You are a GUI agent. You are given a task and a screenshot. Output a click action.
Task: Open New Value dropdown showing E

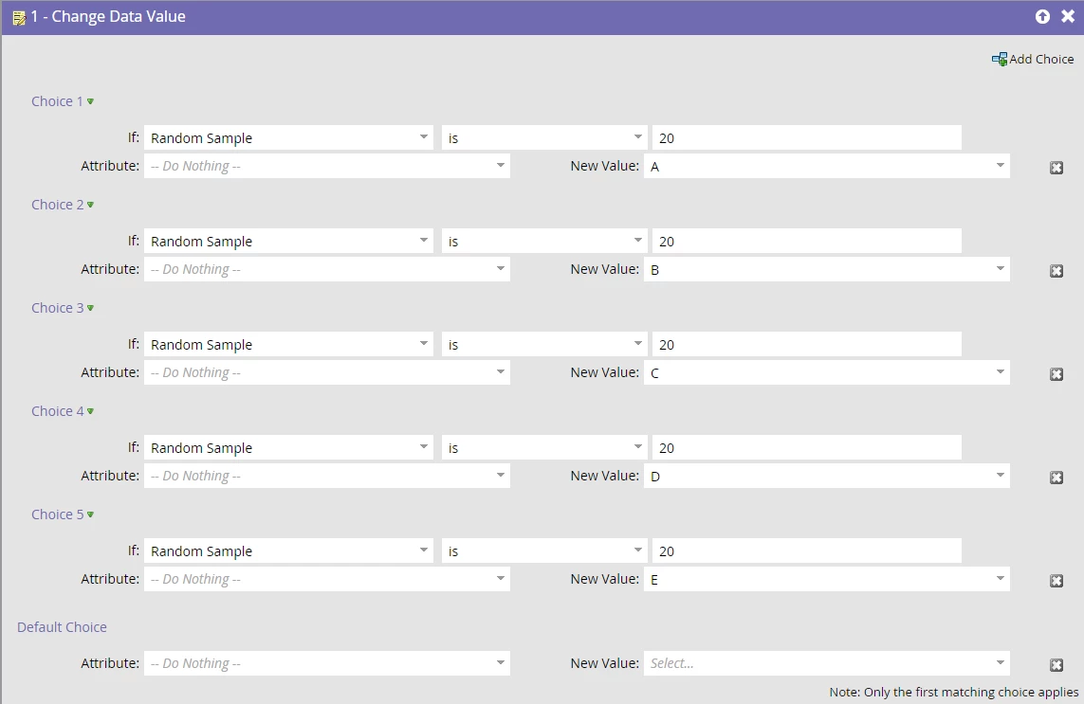pos(827,579)
